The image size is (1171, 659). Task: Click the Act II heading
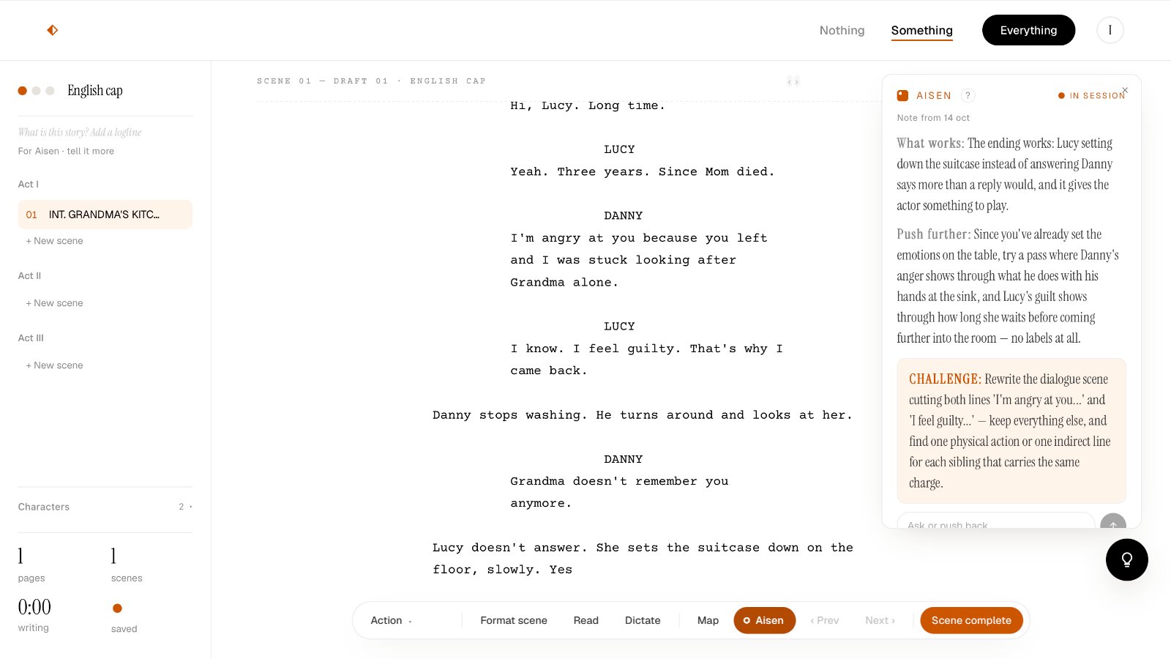coord(29,276)
